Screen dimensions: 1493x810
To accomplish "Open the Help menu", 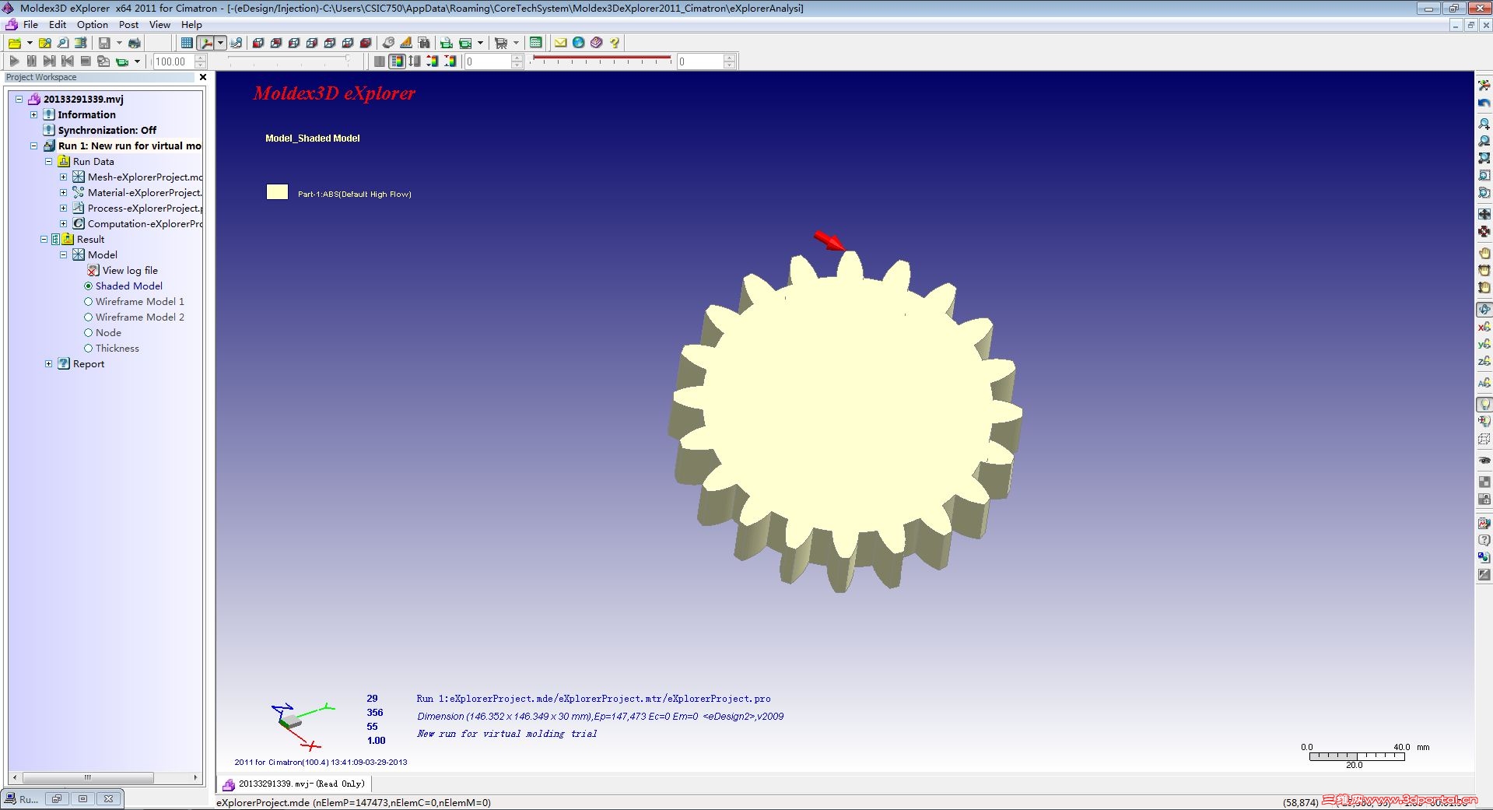I will click(191, 24).
